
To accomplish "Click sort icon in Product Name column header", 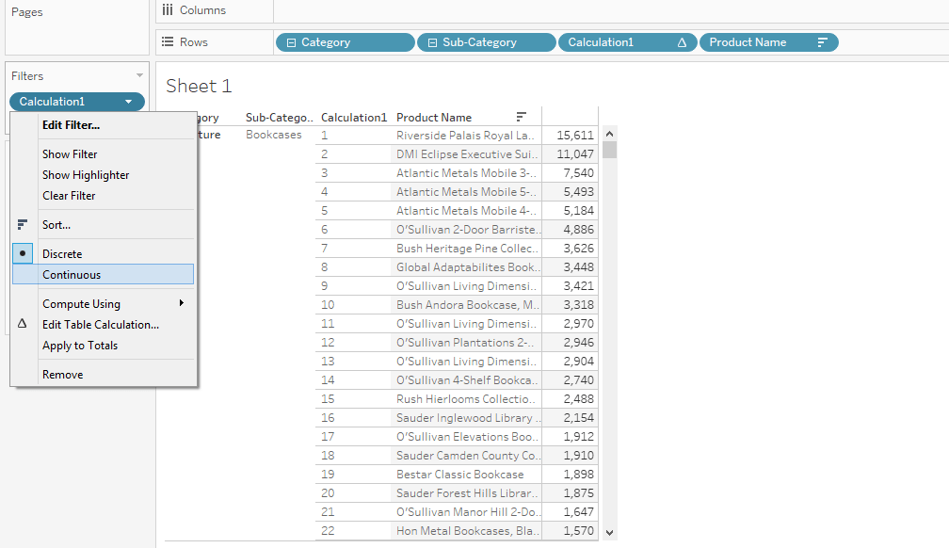I will point(522,117).
